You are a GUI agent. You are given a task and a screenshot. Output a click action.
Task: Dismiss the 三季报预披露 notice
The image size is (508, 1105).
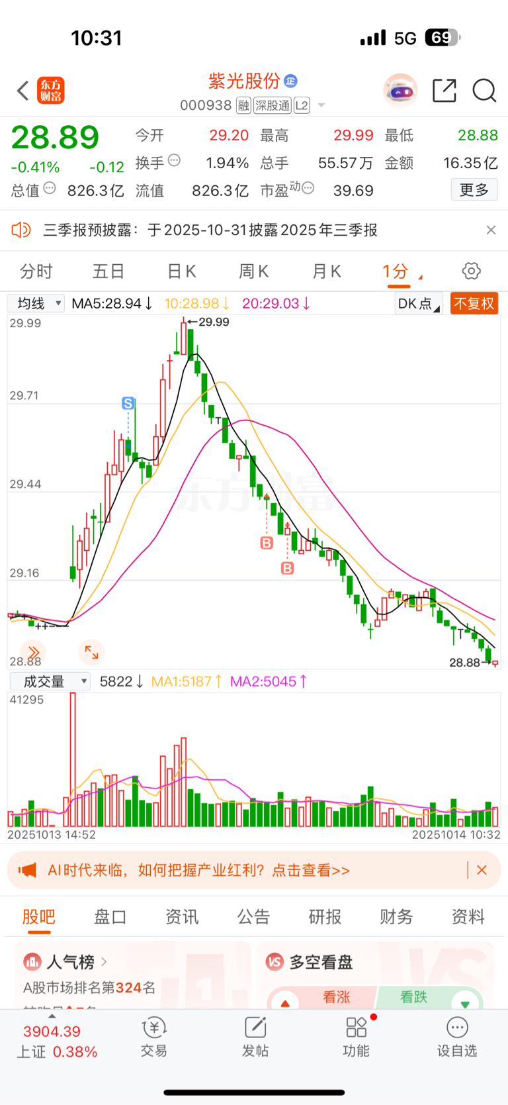click(491, 230)
